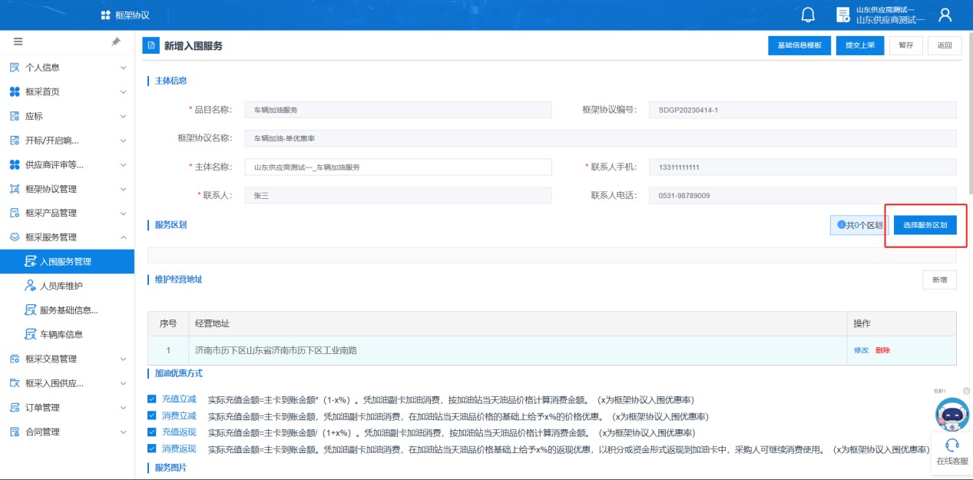Image resolution: width=973 pixels, height=480 pixels.
Task: Click address cell 济南市历下区山东省济南市历下区工业南路
Action: [518, 350]
